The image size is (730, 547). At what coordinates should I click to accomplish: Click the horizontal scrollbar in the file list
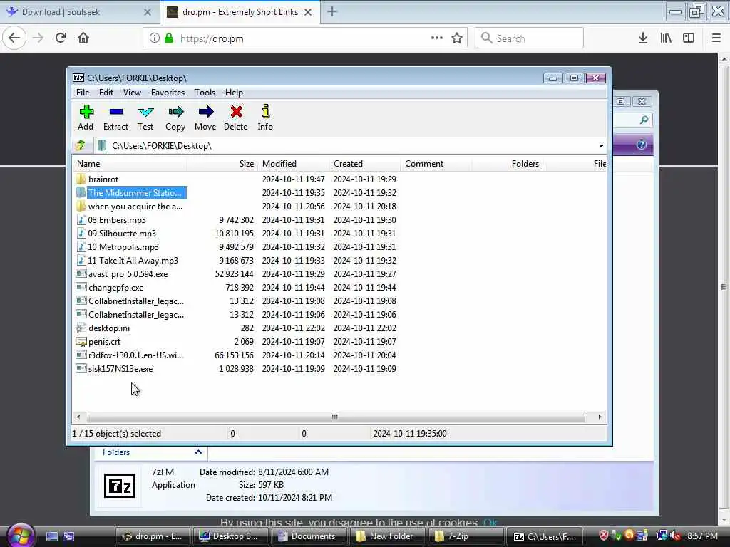pos(335,417)
